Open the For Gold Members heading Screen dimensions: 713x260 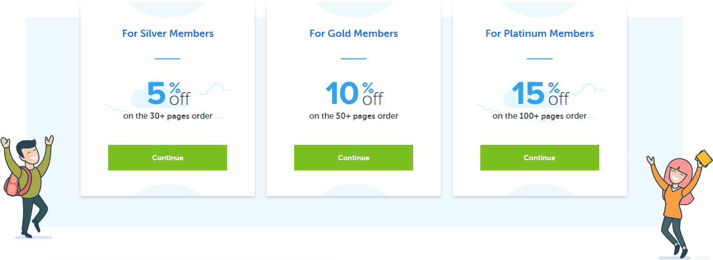point(354,34)
